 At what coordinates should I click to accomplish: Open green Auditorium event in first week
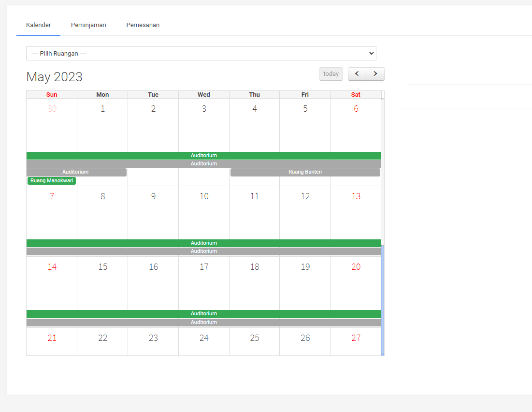203,156
